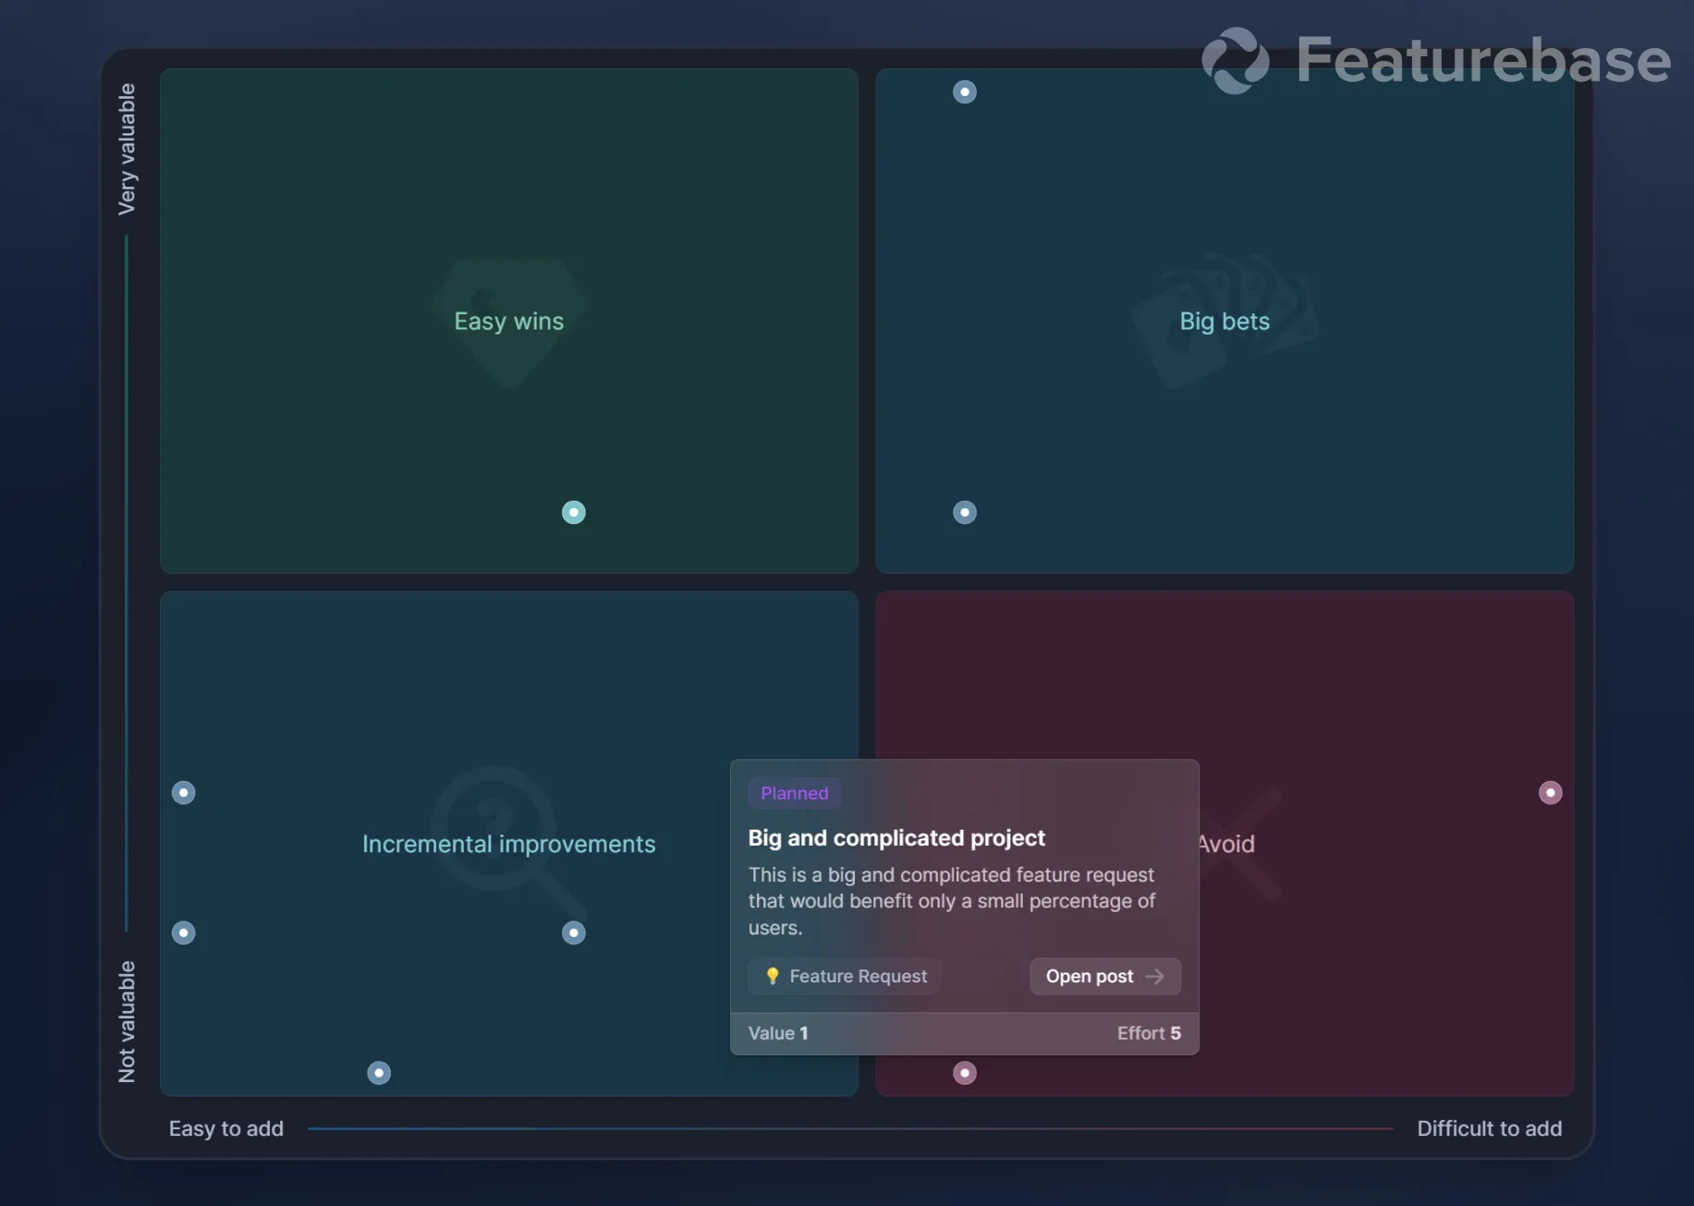
Task: Click the 'Easy wins' quadrant label
Action: point(509,321)
